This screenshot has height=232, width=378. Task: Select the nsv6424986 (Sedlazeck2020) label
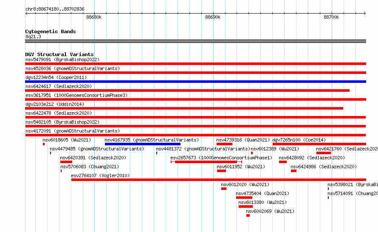point(324,167)
